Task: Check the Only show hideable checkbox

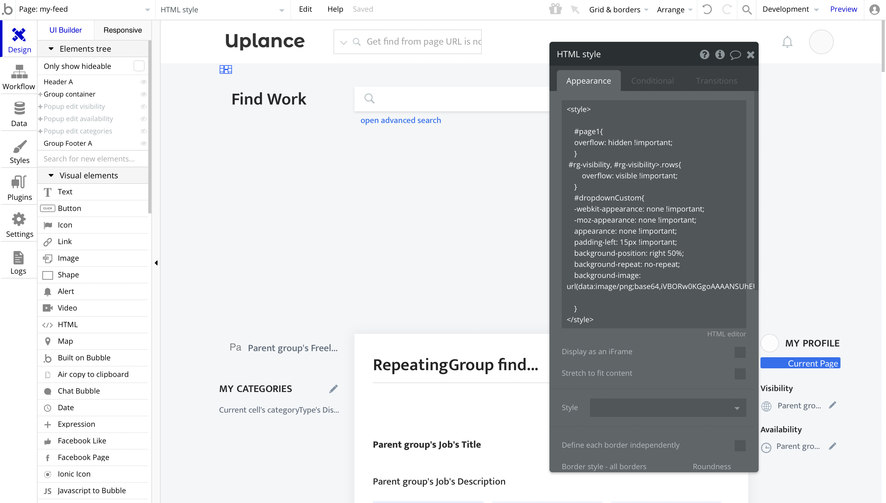Action: click(x=139, y=66)
